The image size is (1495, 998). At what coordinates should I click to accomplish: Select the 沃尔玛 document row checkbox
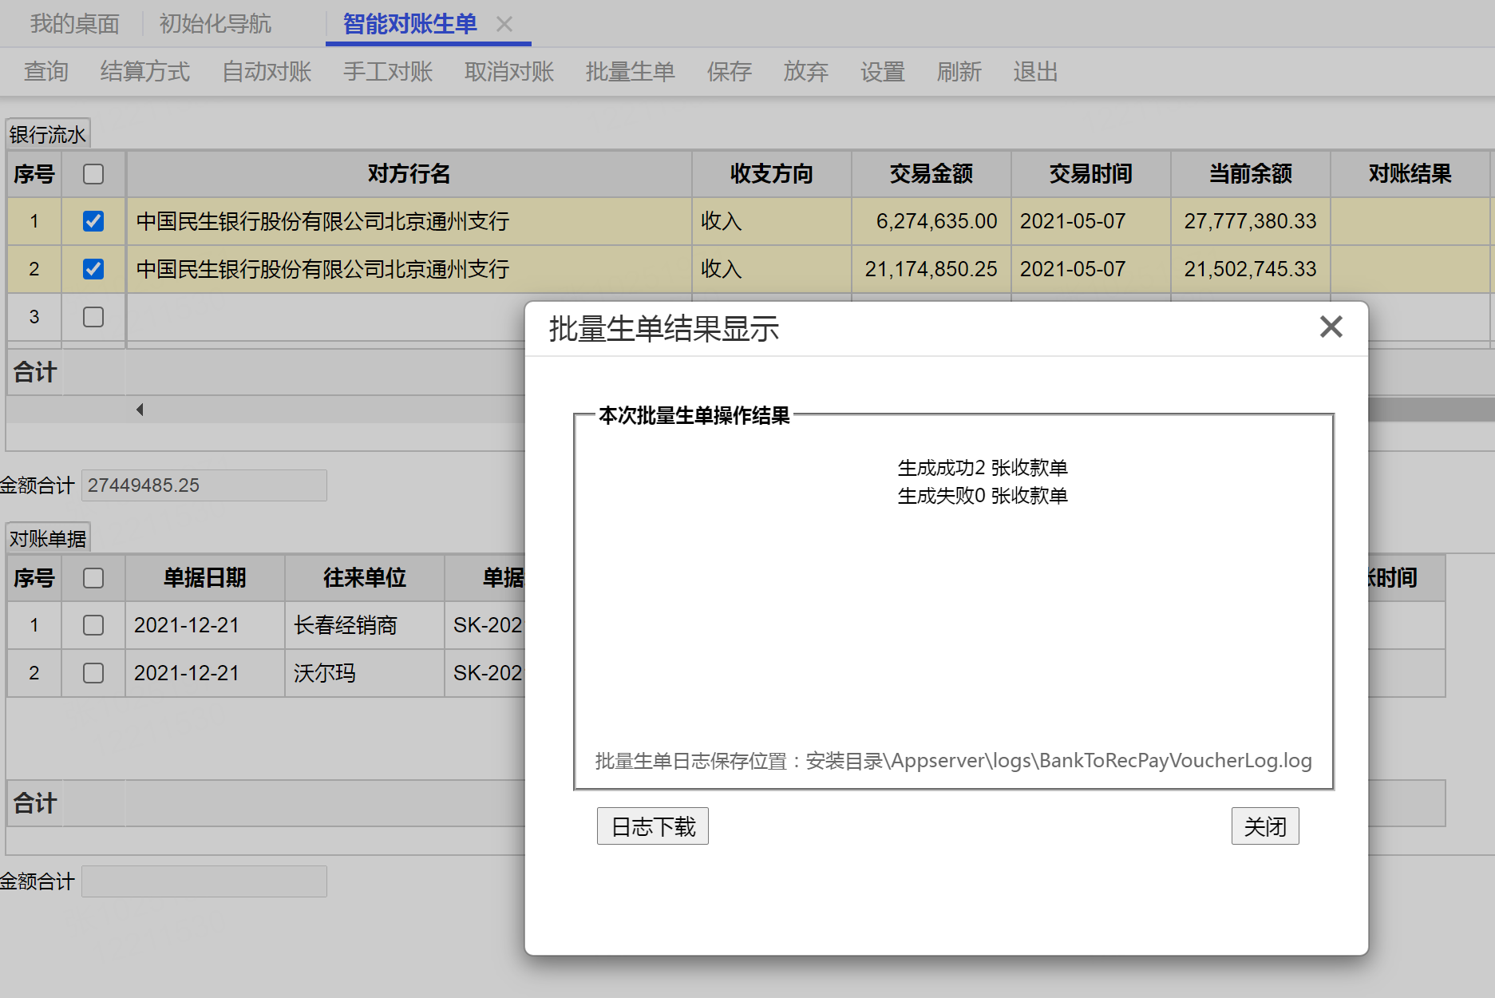click(93, 673)
